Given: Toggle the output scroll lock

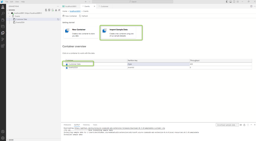Looking at the screenshot, I should pyautogui.click(x=244, y=125).
